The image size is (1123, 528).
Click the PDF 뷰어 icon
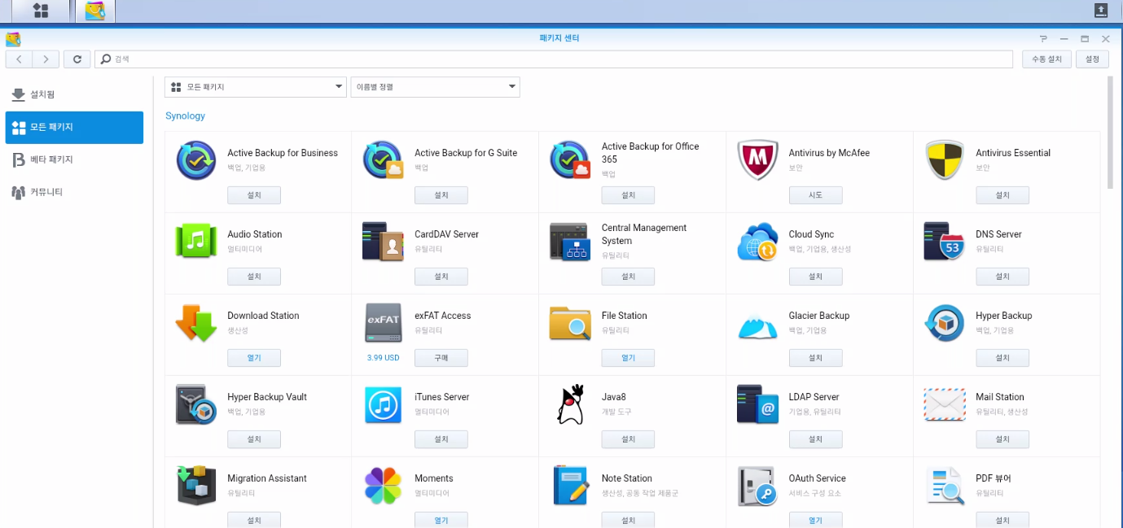point(945,486)
